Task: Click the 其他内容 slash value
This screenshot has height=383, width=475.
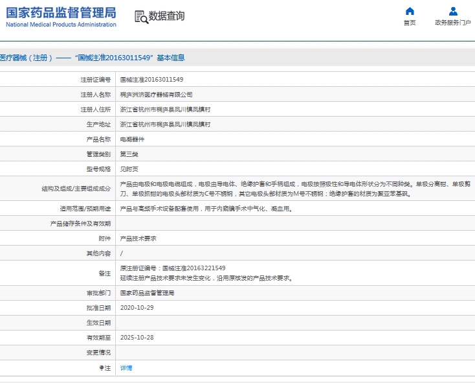Action: click(122, 253)
